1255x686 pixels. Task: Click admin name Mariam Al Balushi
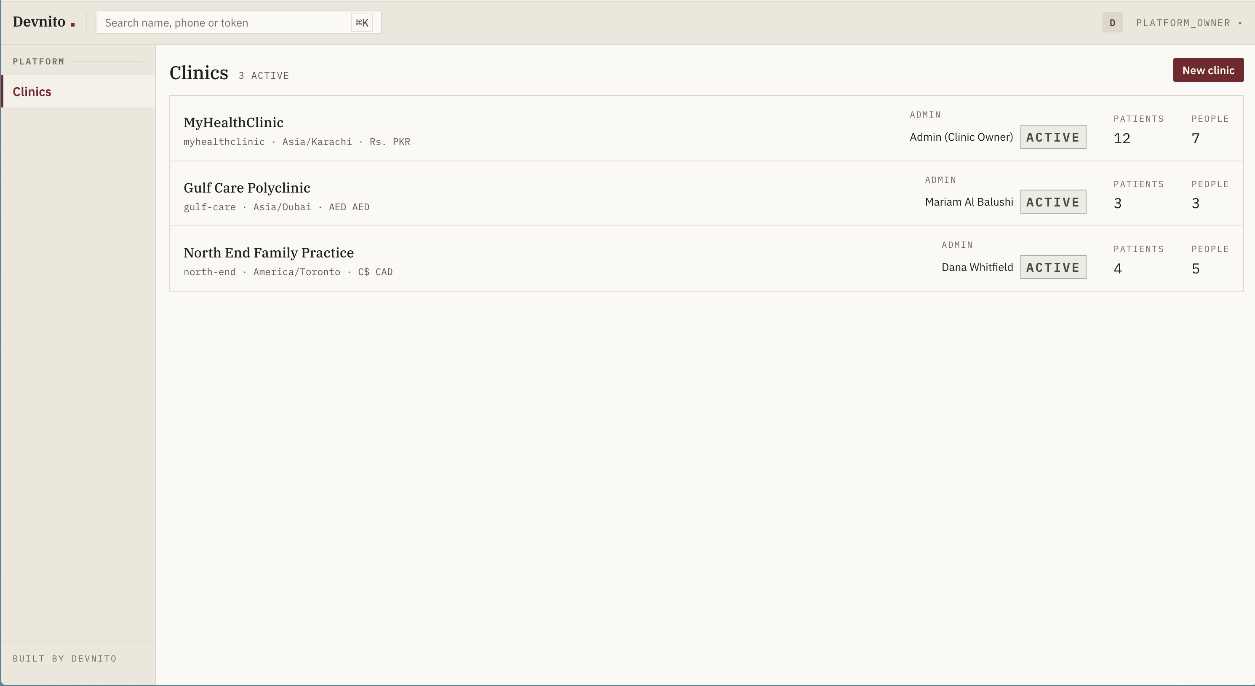(x=969, y=202)
